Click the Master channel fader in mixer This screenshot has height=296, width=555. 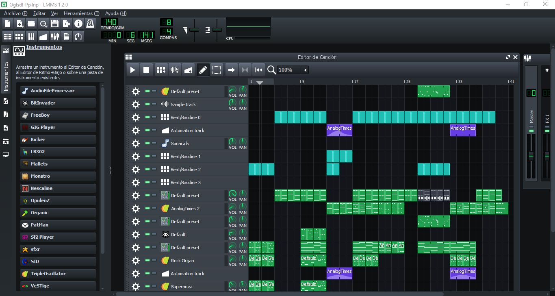point(531,157)
